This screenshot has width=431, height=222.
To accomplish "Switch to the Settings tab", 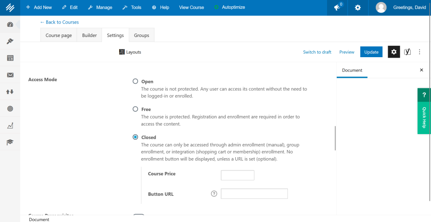I will (x=115, y=35).
